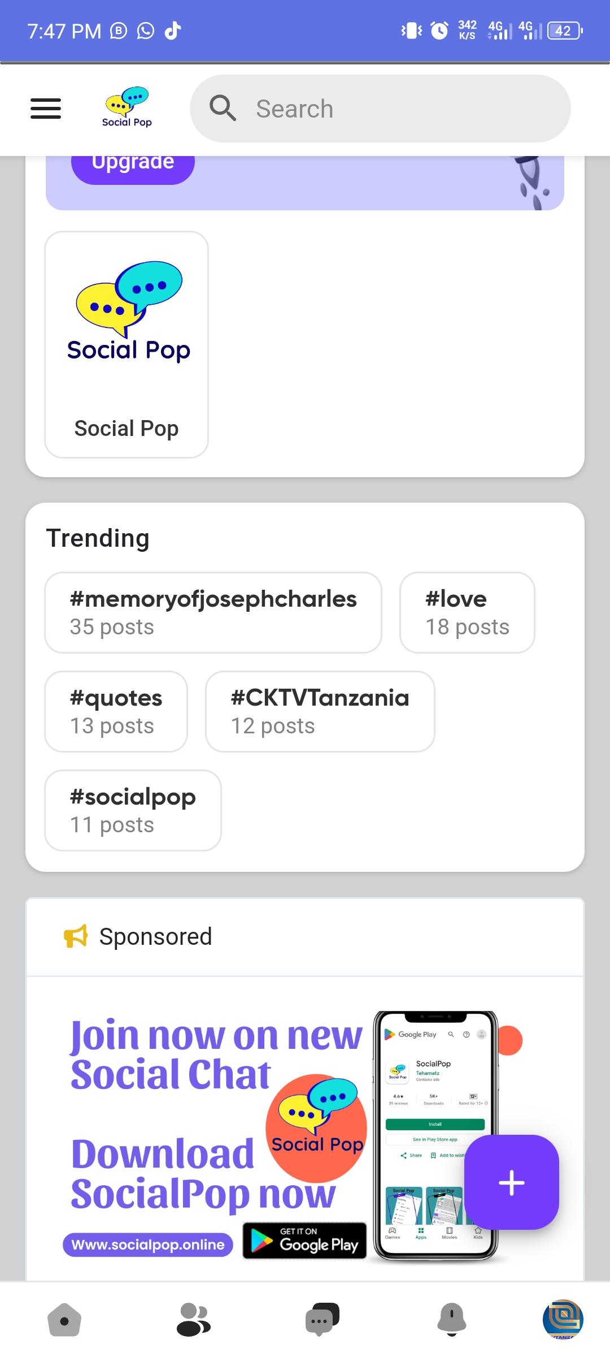Show notifications via the bell icon
The width and height of the screenshot is (610, 1357).
click(x=452, y=1320)
